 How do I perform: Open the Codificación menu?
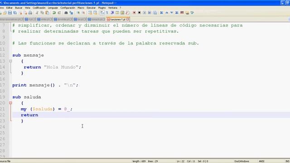[39, 8]
